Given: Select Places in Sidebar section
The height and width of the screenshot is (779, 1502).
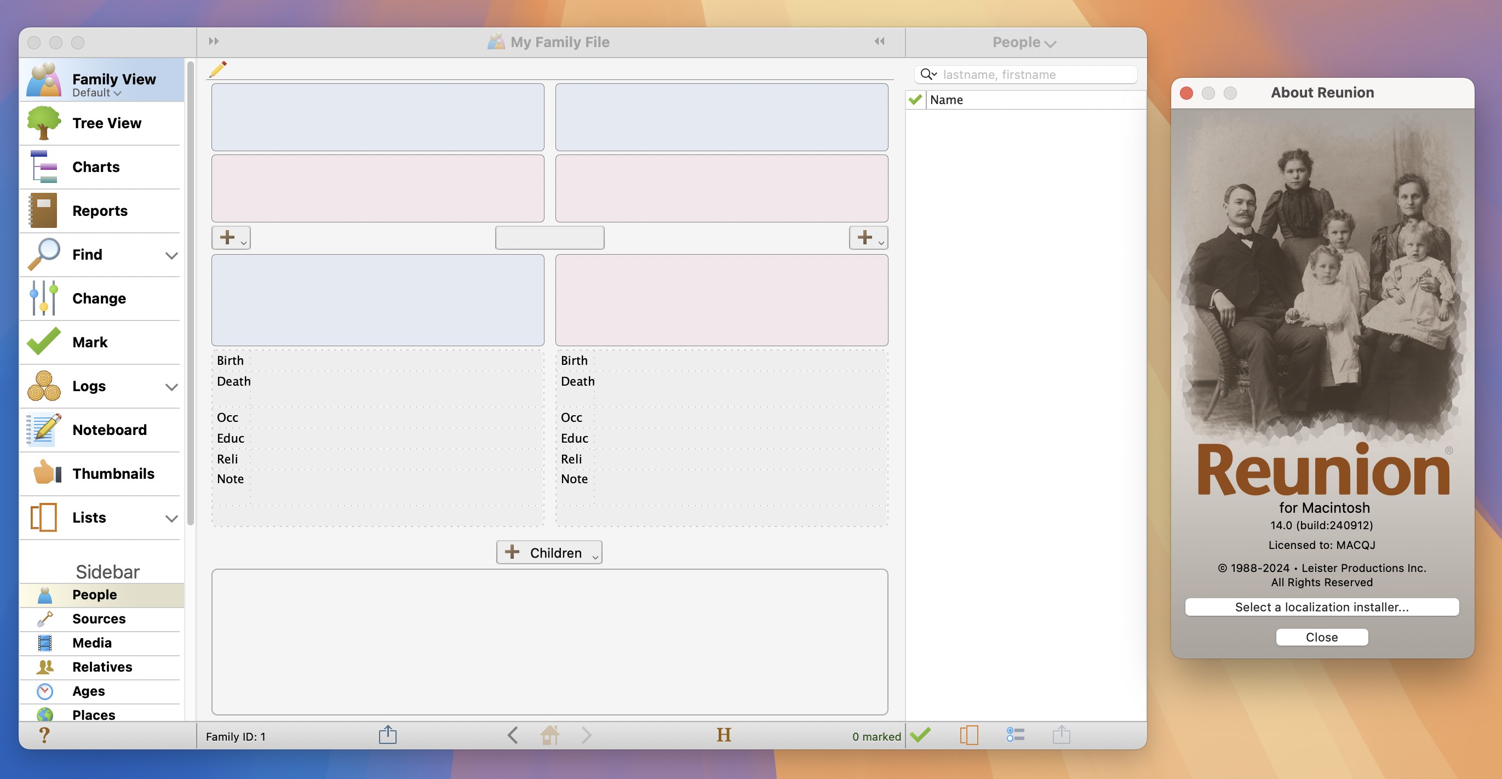Looking at the screenshot, I should click(x=102, y=714).
